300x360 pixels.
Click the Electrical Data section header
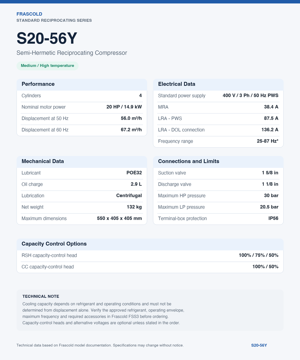point(176,84)
